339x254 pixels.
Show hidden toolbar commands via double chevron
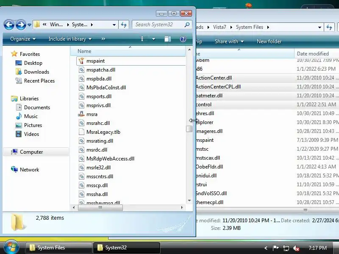point(103,39)
